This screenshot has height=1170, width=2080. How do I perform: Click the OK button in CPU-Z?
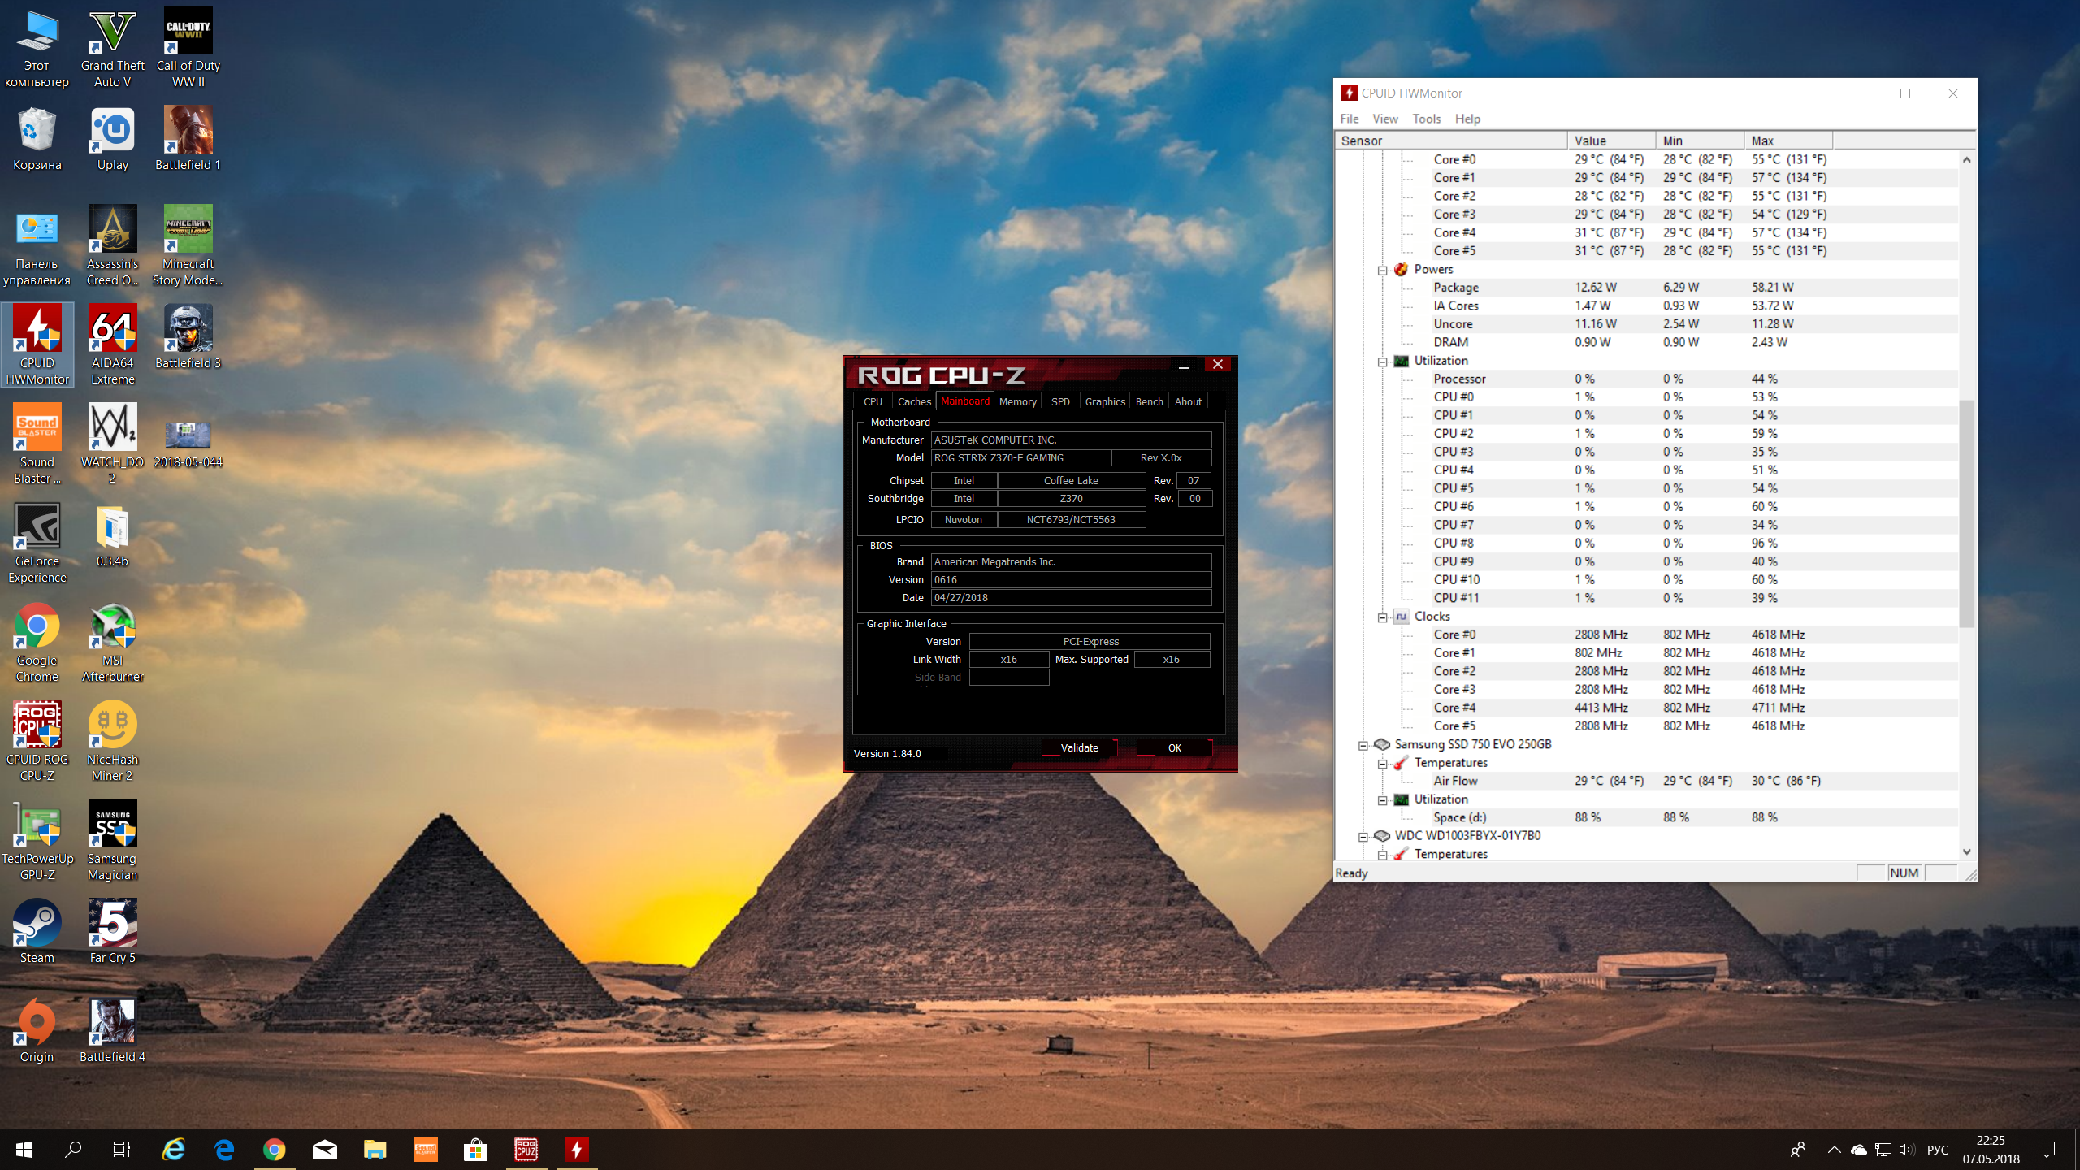pyautogui.click(x=1174, y=747)
